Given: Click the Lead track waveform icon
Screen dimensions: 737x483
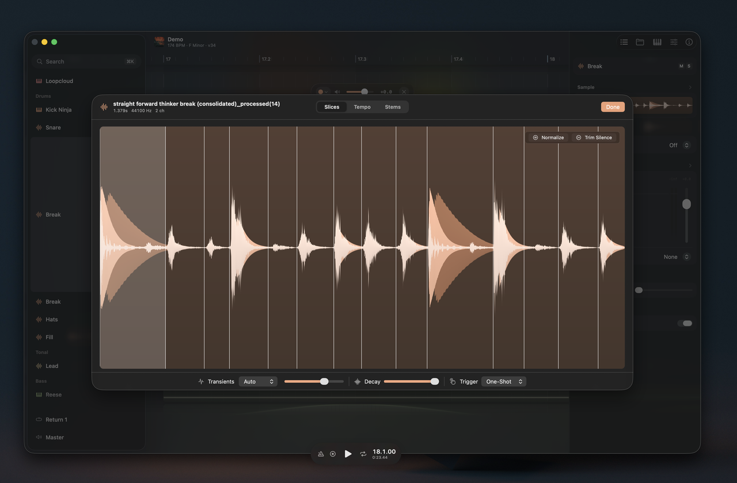Looking at the screenshot, I should click(x=39, y=366).
